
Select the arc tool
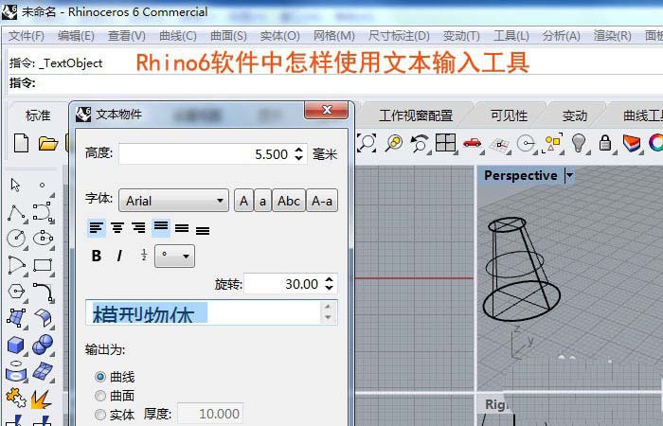[16, 265]
